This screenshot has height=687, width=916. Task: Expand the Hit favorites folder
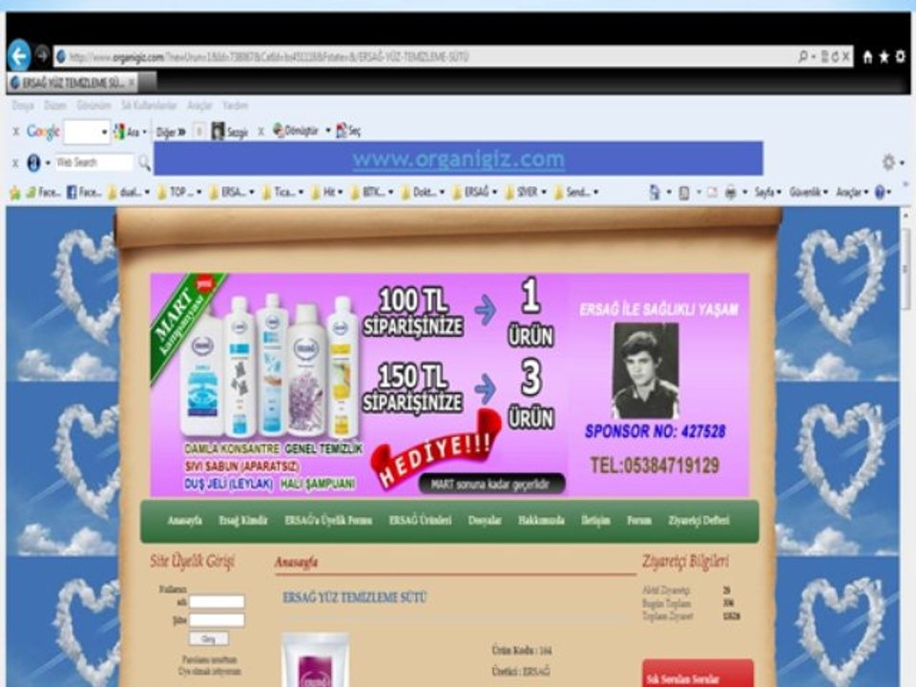tap(327, 192)
